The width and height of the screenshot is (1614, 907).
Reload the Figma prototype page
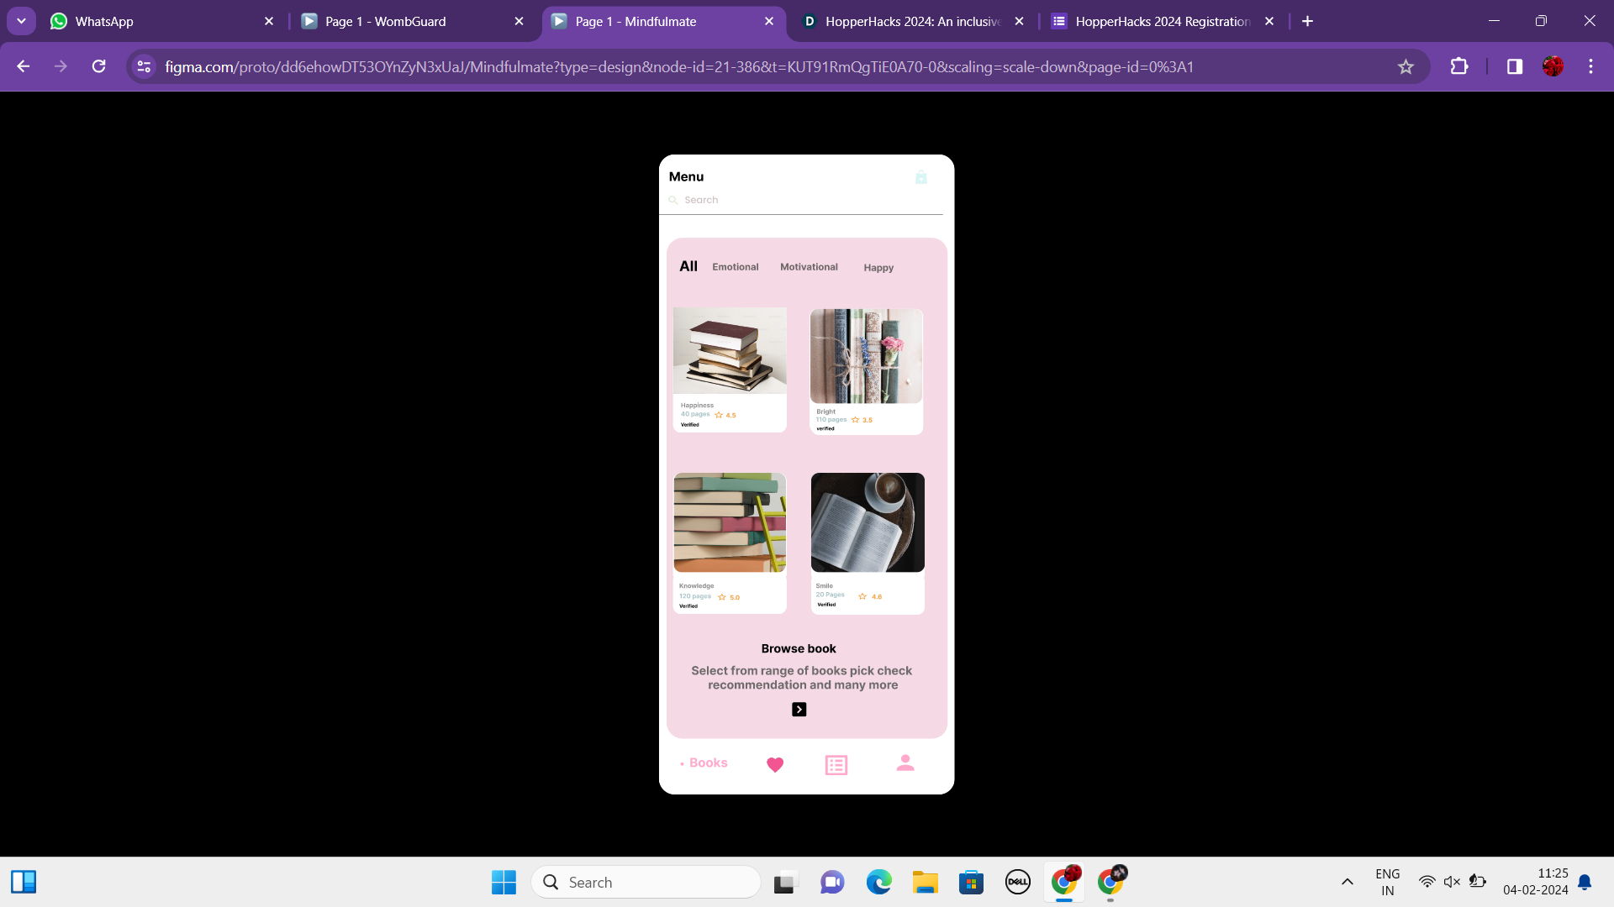click(x=99, y=66)
